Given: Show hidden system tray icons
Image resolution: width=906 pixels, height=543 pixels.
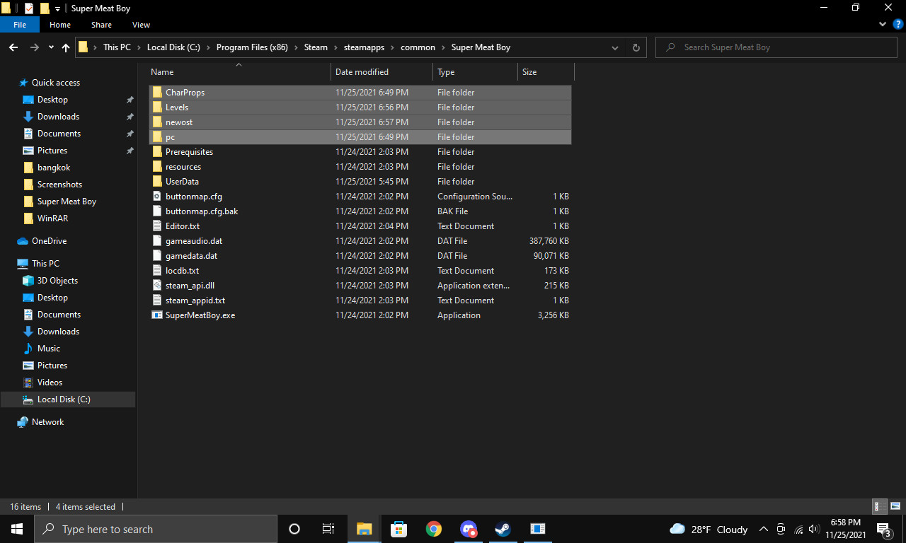Looking at the screenshot, I should tap(764, 529).
